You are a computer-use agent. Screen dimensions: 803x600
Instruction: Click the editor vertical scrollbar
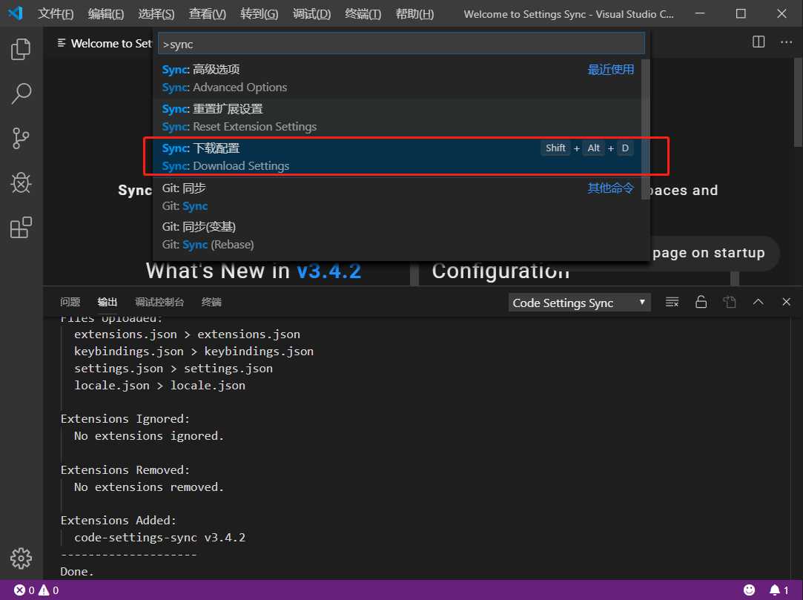[798, 102]
